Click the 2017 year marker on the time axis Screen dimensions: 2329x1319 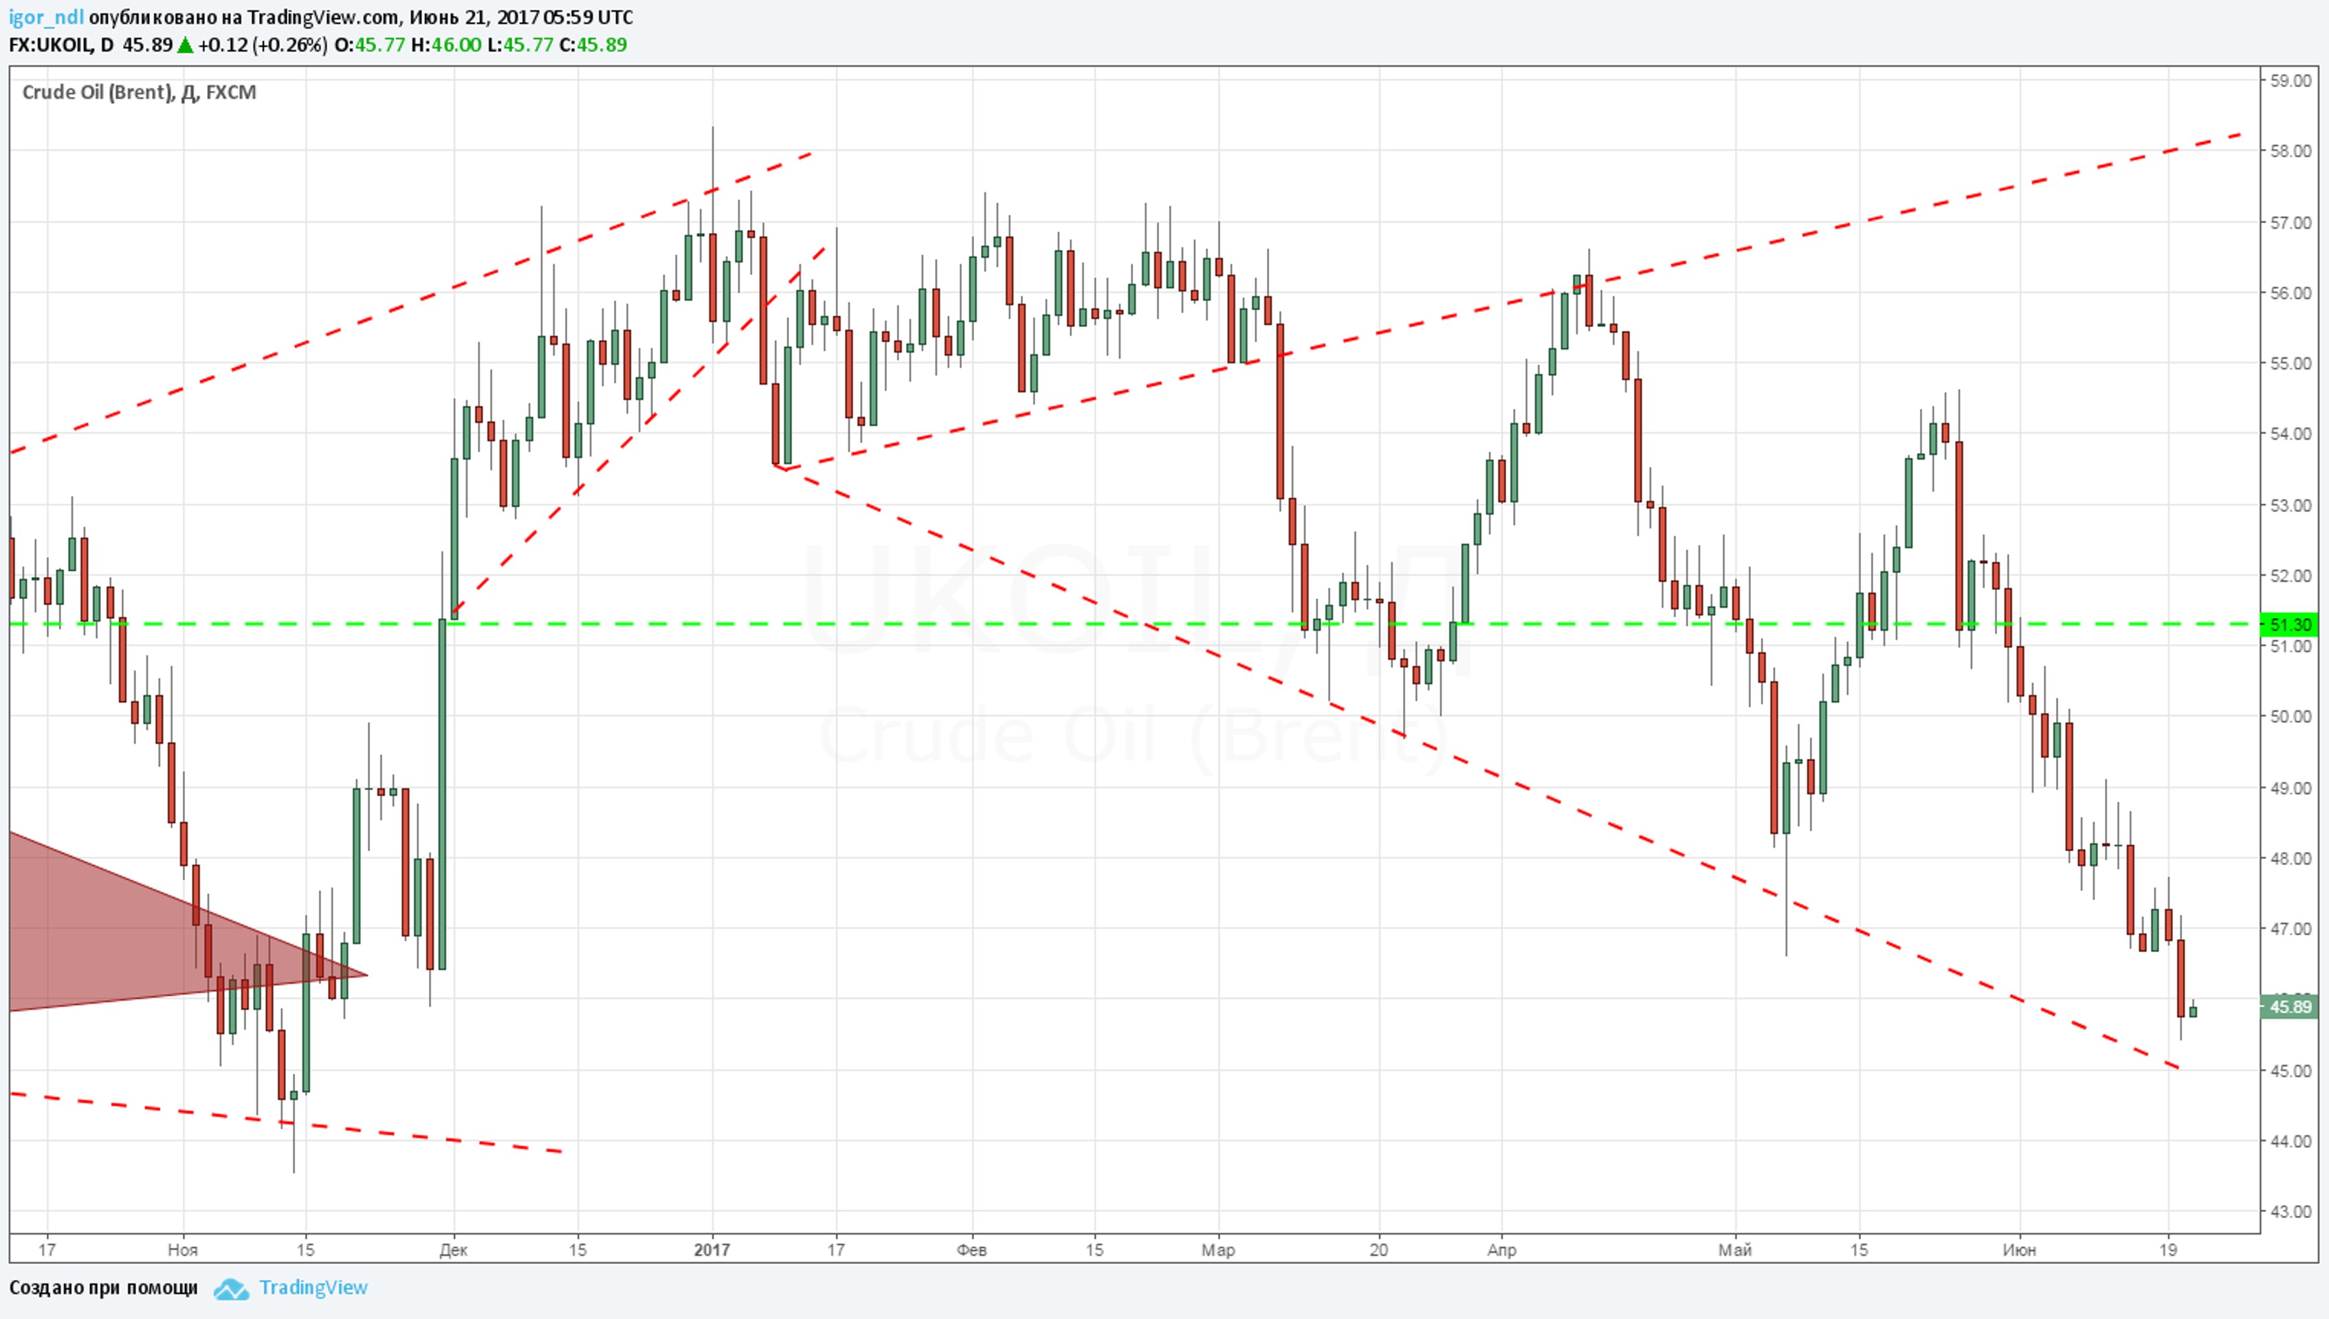pyautogui.click(x=711, y=1250)
